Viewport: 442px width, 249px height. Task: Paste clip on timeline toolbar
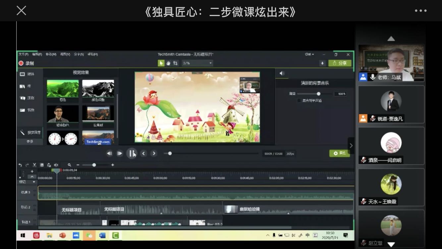pos(49,165)
